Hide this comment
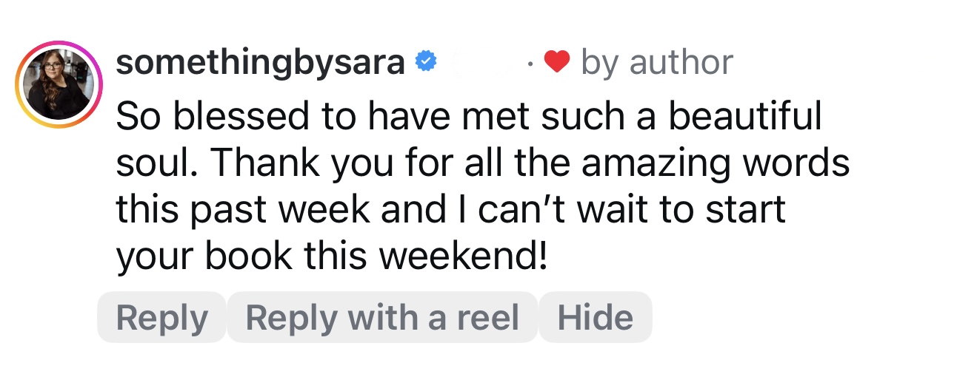Image resolution: width=977 pixels, height=377 pixels. pos(595,317)
